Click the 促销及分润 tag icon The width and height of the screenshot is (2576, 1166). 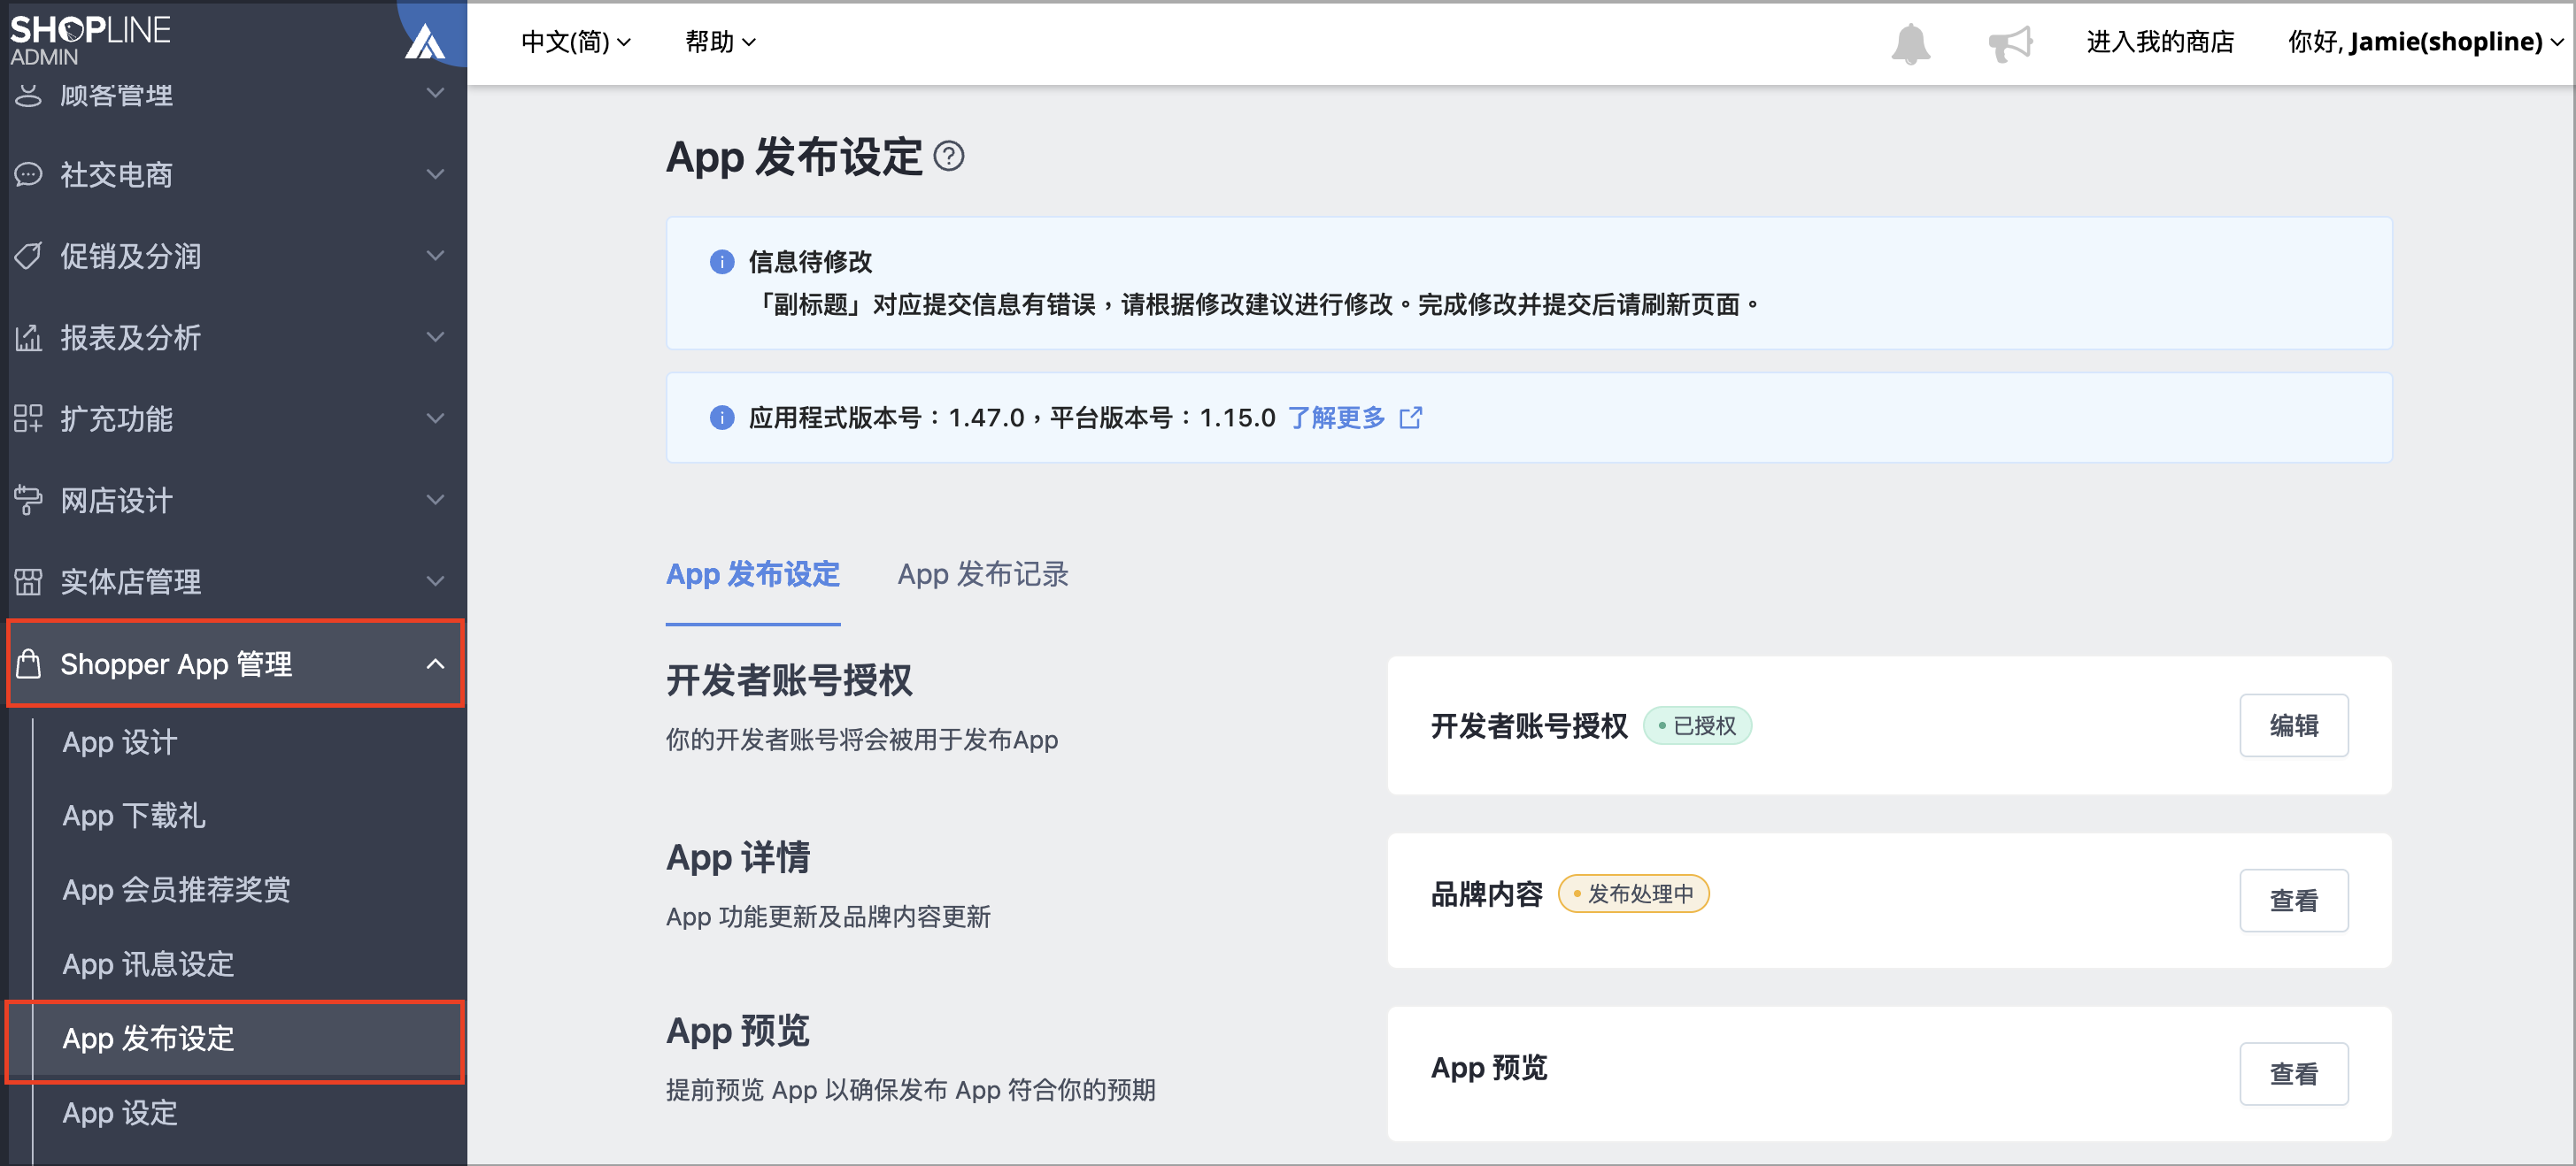pos(28,256)
